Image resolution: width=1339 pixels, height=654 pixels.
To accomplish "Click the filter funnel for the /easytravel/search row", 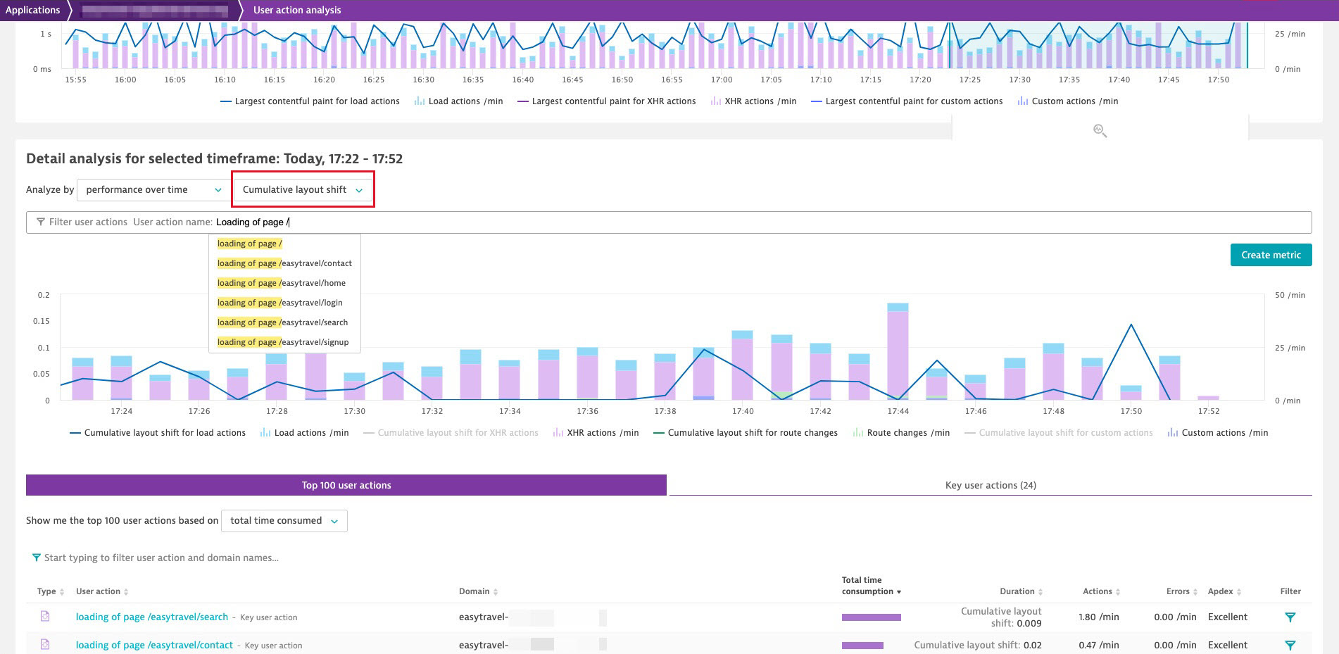I will pyautogui.click(x=1290, y=617).
